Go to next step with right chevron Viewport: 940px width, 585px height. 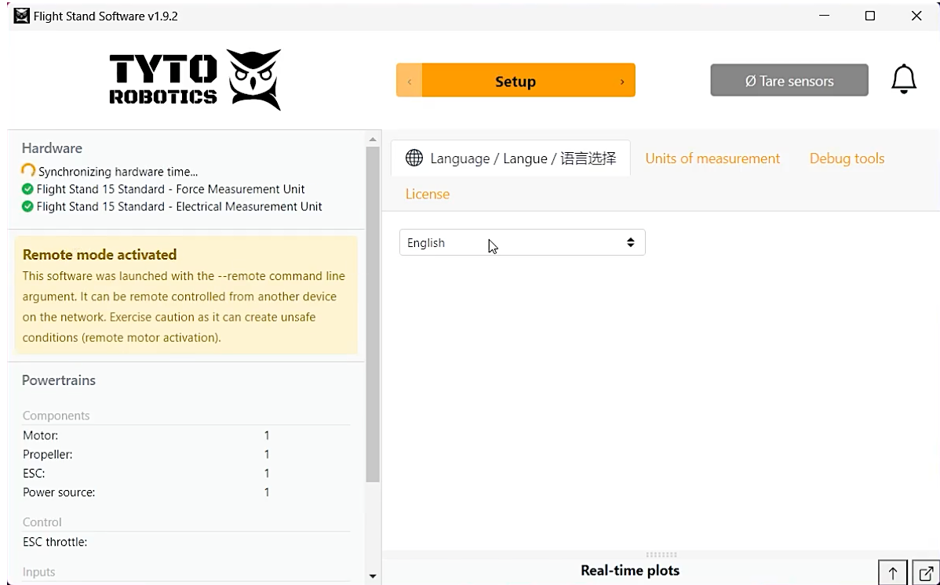point(622,81)
